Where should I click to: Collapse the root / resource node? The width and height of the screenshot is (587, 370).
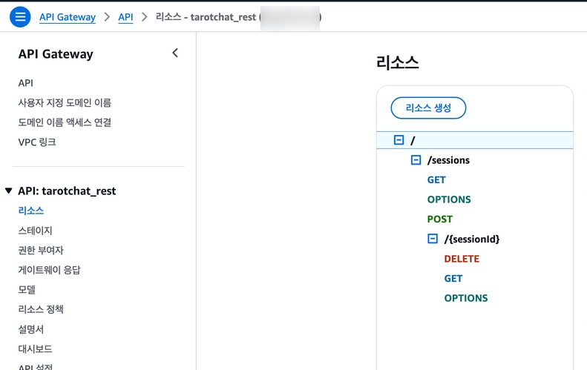[x=399, y=140]
